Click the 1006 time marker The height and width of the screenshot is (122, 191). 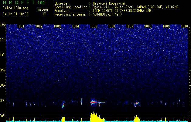(x=112, y=26)
